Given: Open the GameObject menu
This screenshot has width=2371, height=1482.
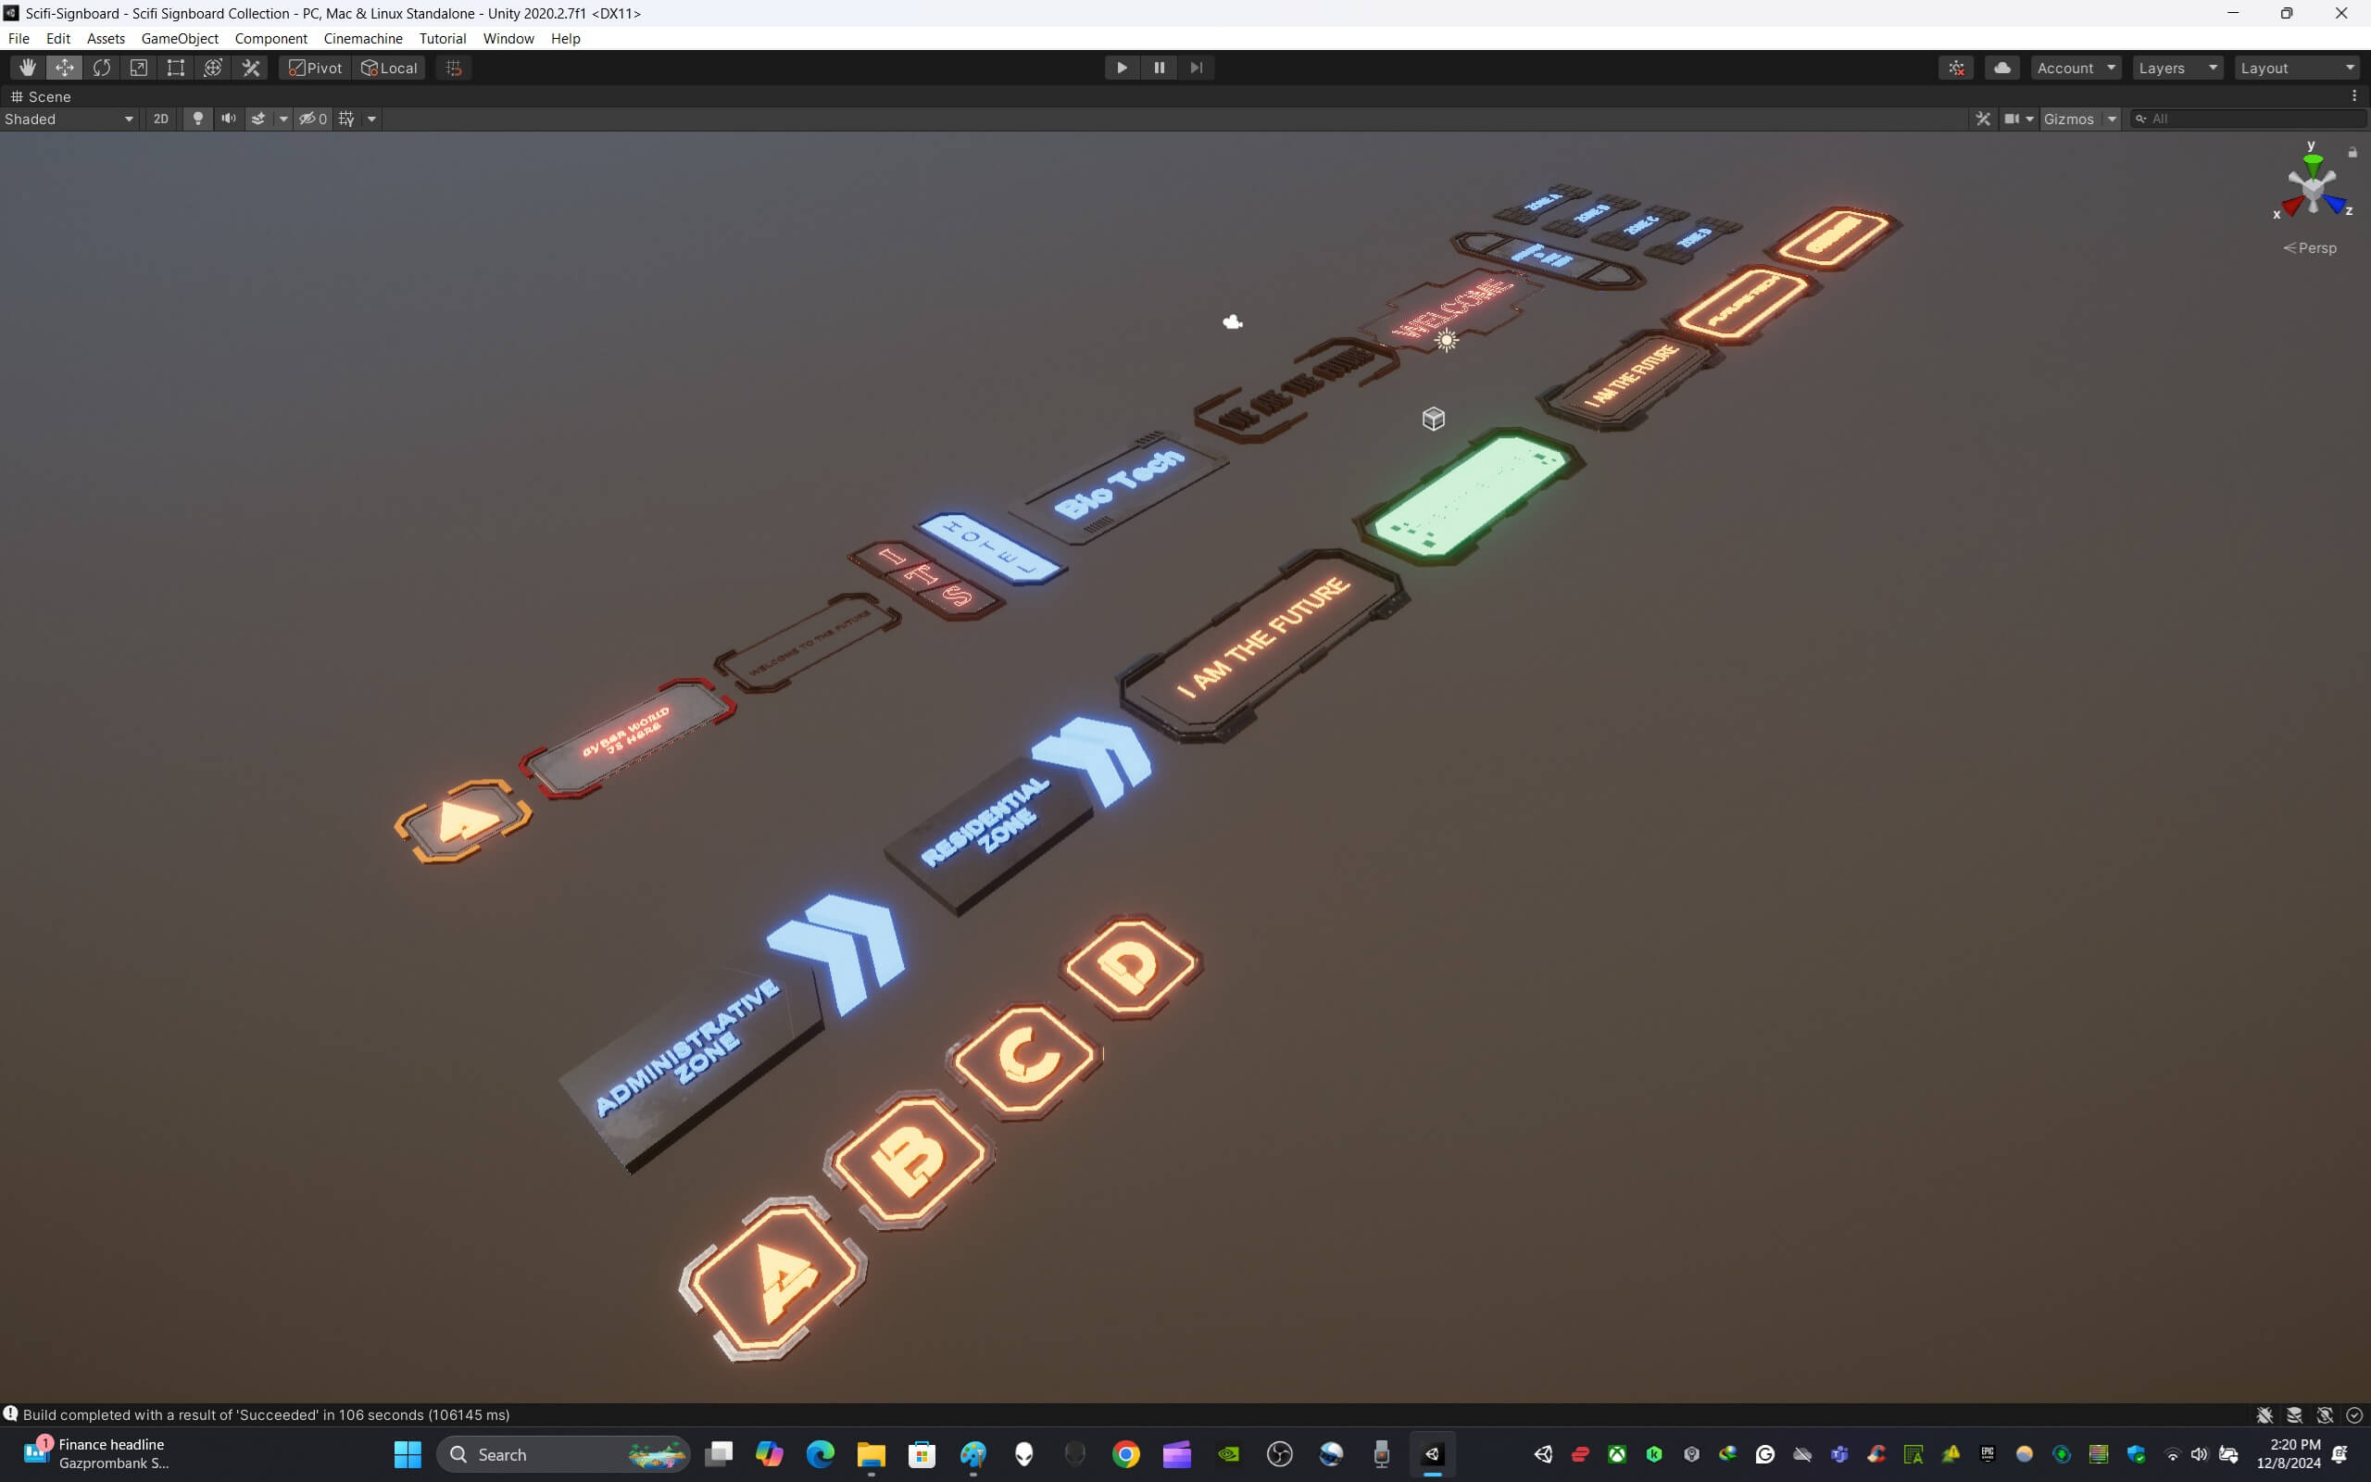Looking at the screenshot, I should (180, 38).
